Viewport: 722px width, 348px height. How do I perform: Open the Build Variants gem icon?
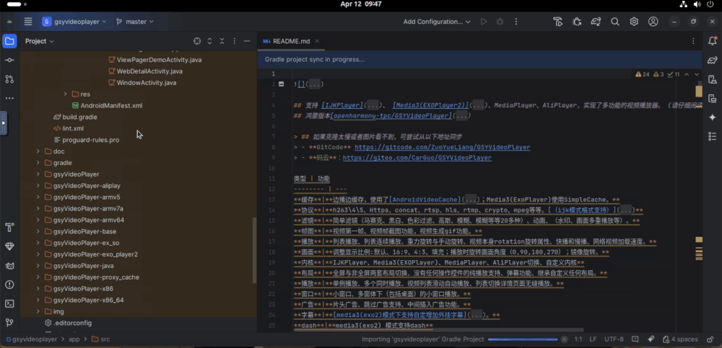[x=9, y=246]
